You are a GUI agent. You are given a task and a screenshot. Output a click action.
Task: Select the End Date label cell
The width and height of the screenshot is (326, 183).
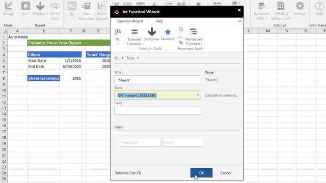click(x=43, y=67)
